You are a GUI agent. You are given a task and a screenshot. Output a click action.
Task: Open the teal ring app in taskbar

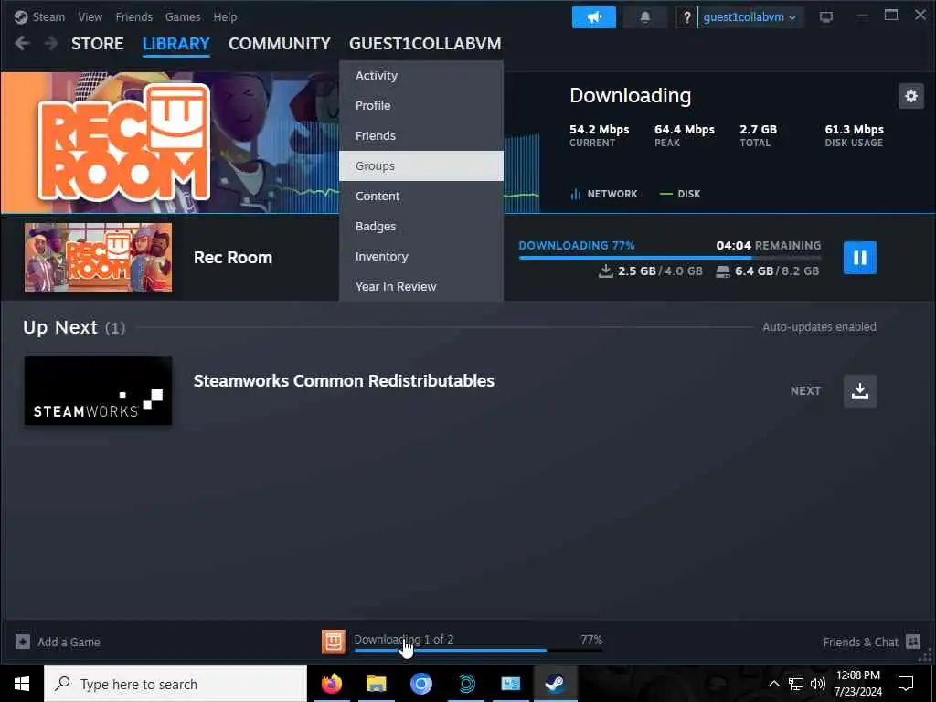[x=466, y=684]
